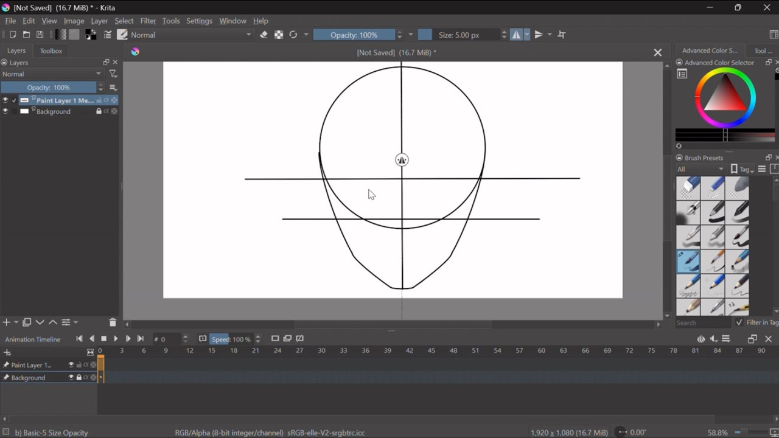779x438 pixels.
Task: Open the layer filter funnel icon
Action: point(113,74)
